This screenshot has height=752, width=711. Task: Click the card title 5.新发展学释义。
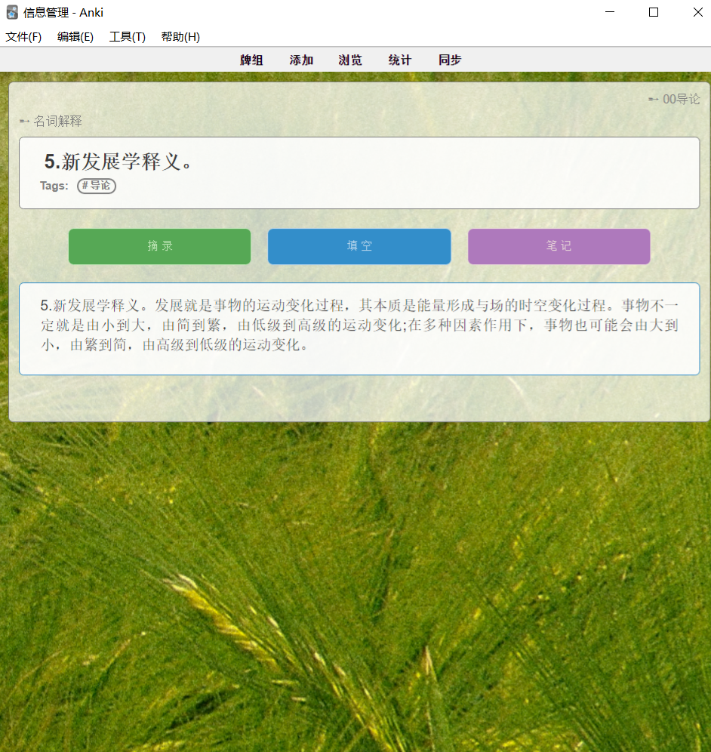pos(118,162)
